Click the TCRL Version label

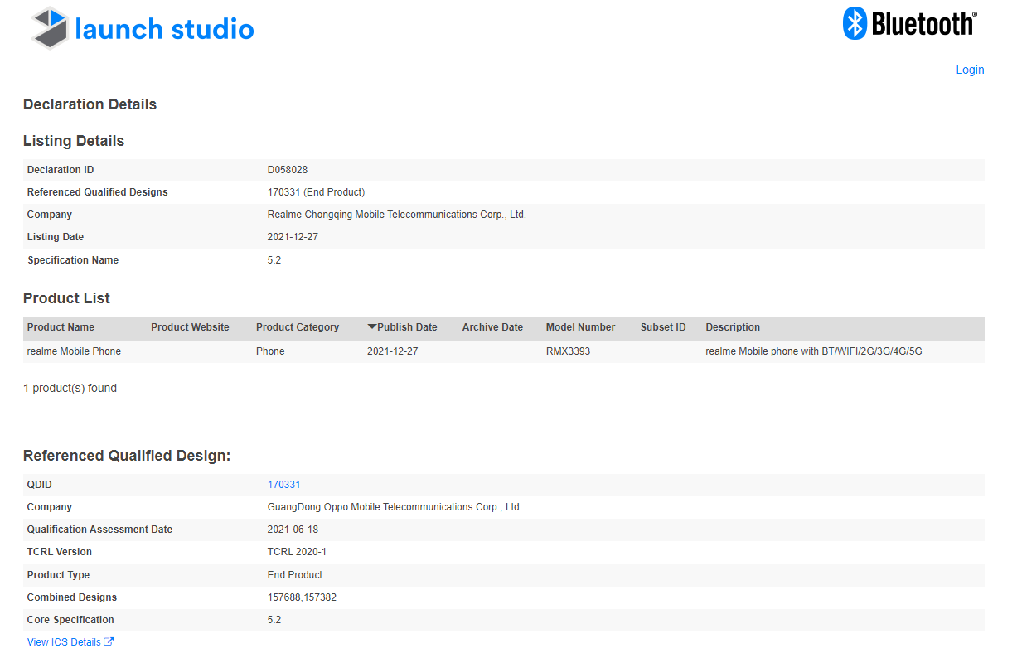pyautogui.click(x=60, y=552)
